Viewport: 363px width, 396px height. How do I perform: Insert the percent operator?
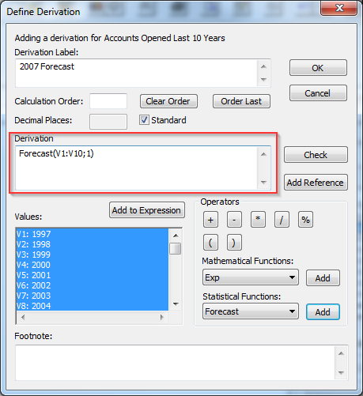pos(305,220)
